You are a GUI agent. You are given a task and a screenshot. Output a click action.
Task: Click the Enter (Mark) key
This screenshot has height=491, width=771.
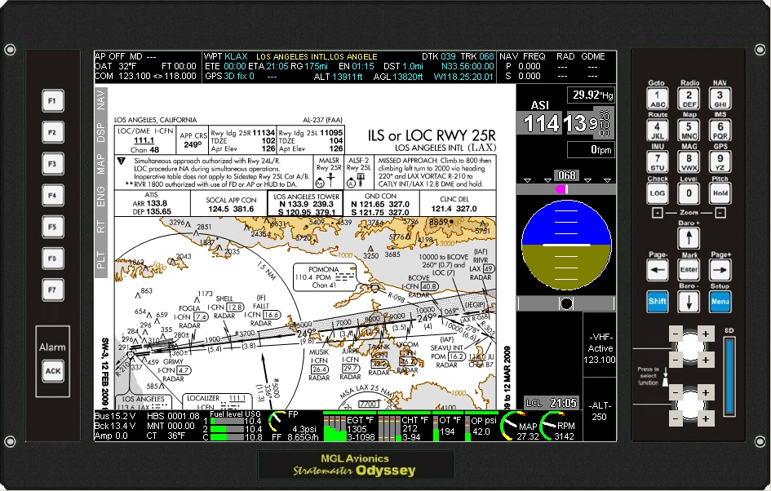(x=689, y=270)
